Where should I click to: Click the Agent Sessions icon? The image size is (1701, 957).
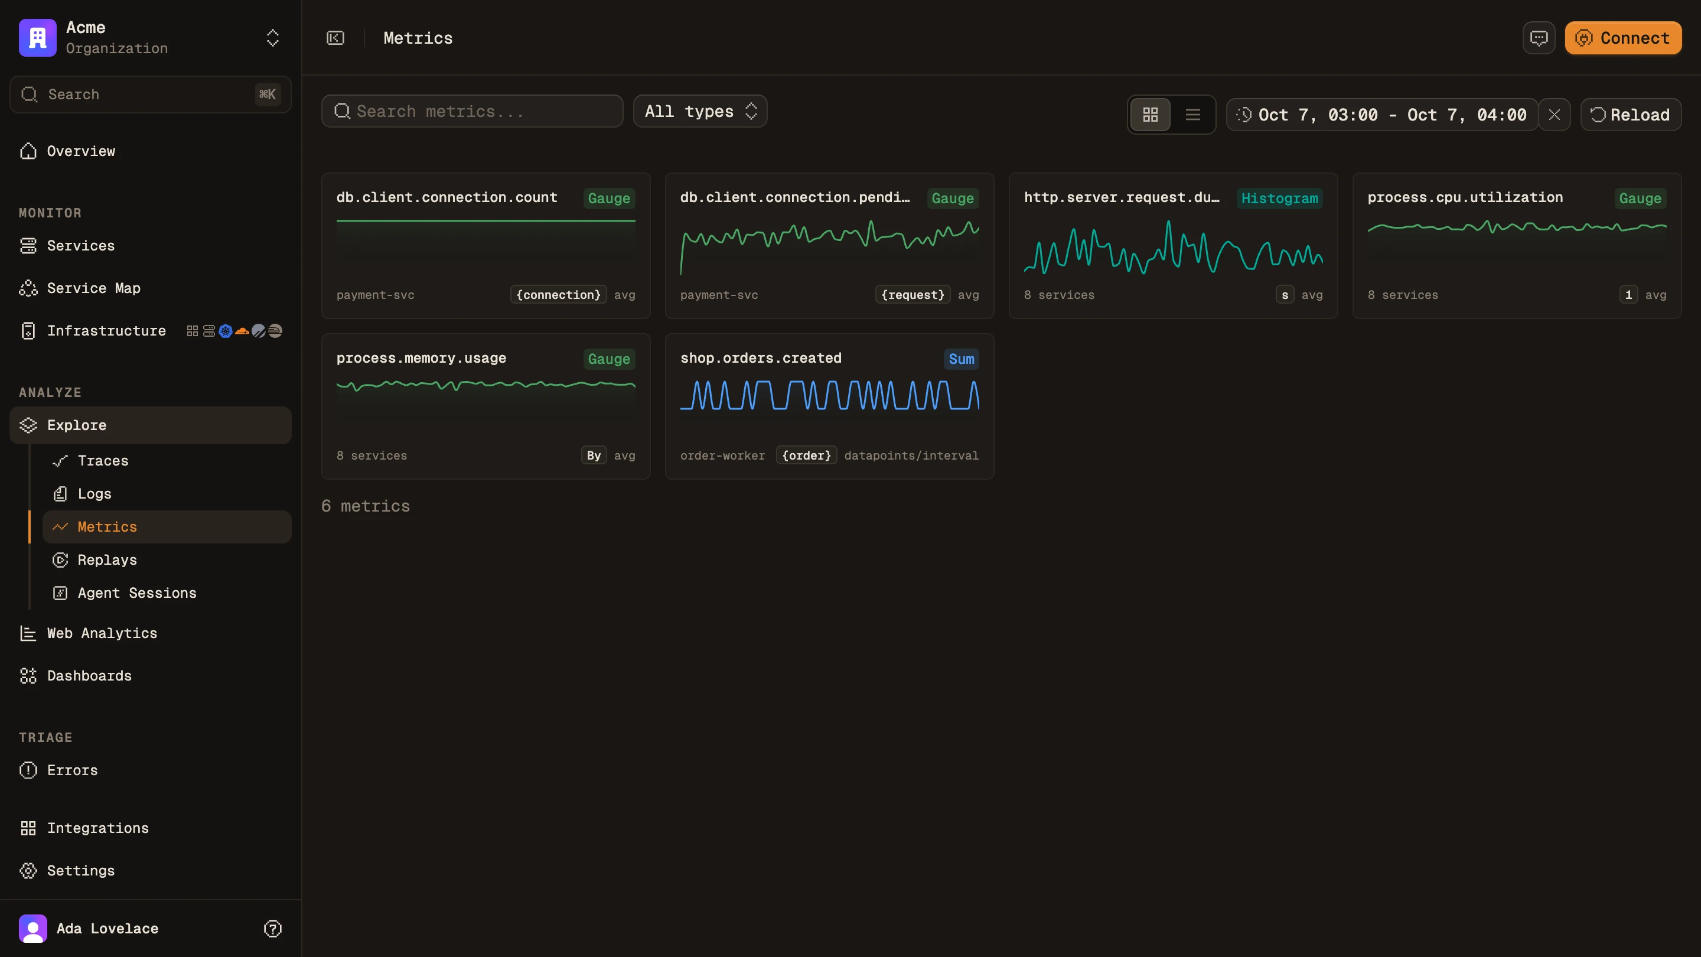tap(60, 593)
